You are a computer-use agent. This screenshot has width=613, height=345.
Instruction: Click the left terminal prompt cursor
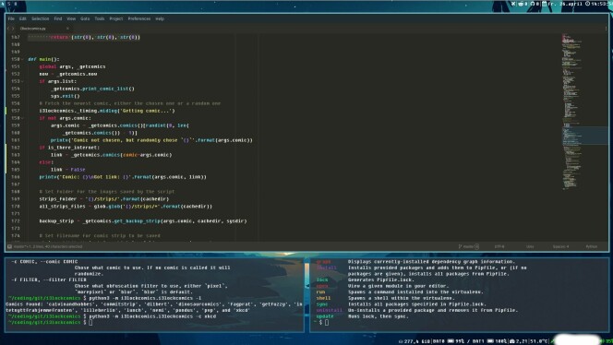click(90, 322)
